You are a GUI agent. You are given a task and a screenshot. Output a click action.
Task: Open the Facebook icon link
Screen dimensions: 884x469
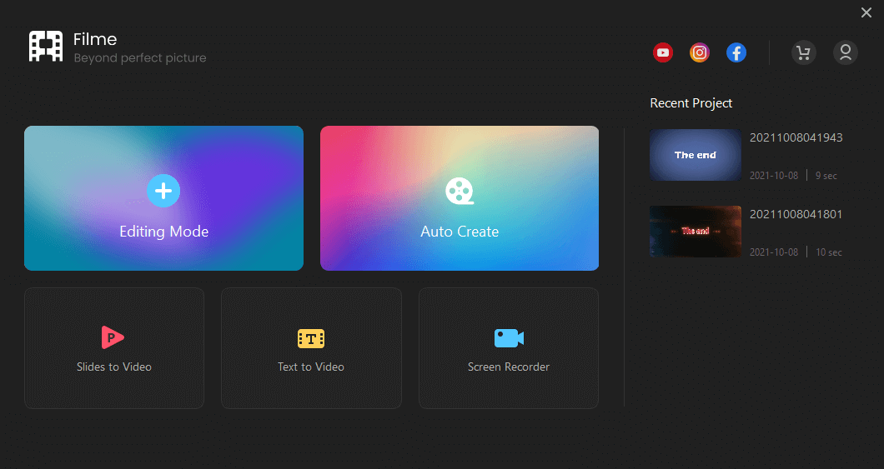click(736, 53)
